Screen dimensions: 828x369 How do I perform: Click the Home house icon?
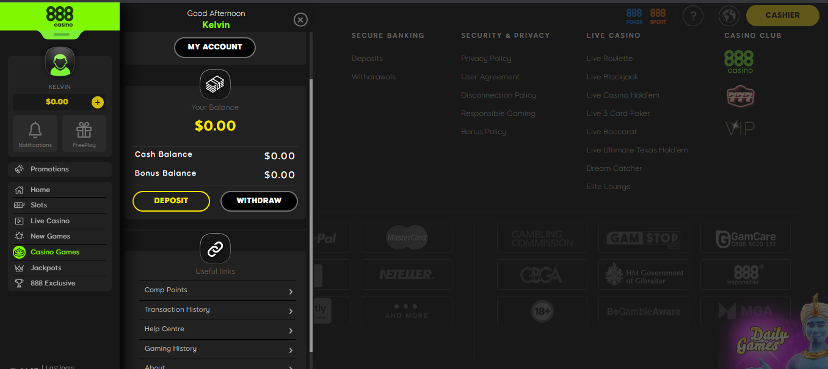(x=20, y=190)
